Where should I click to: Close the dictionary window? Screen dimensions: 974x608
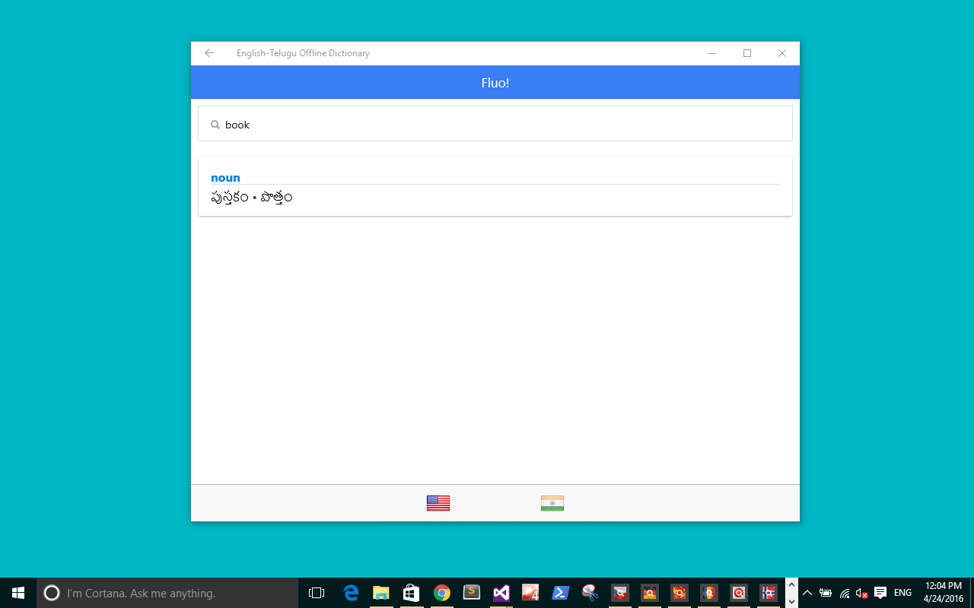pyautogui.click(x=782, y=53)
